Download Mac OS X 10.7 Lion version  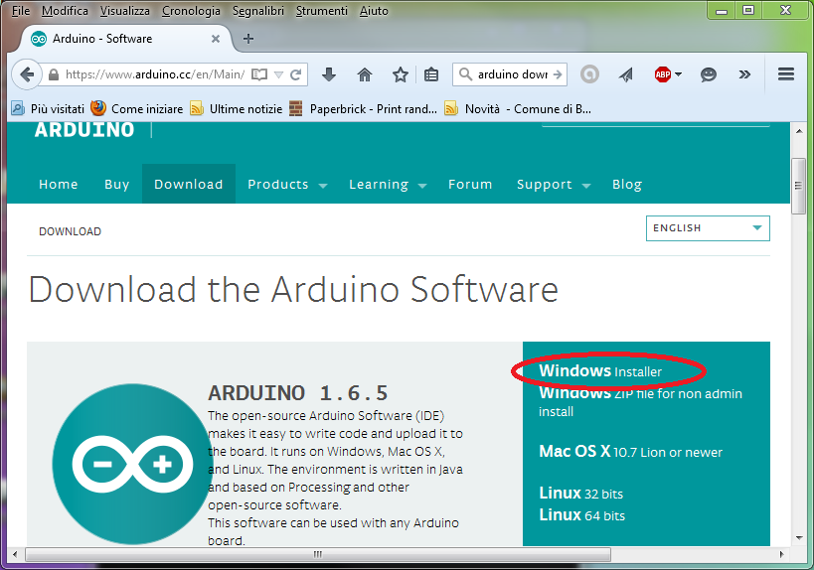click(630, 451)
